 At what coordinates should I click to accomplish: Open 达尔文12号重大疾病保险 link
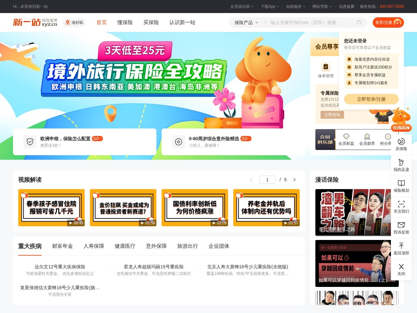coord(60,267)
